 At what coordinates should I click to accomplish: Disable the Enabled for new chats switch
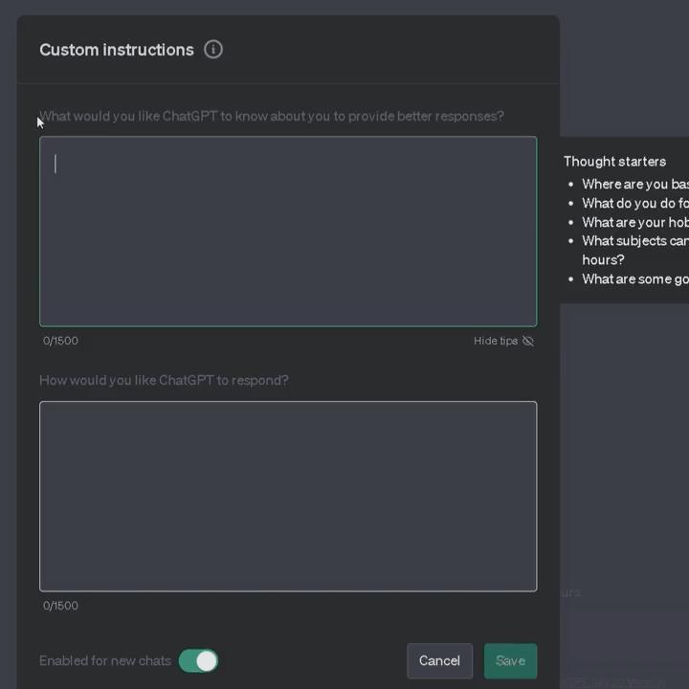tap(198, 660)
